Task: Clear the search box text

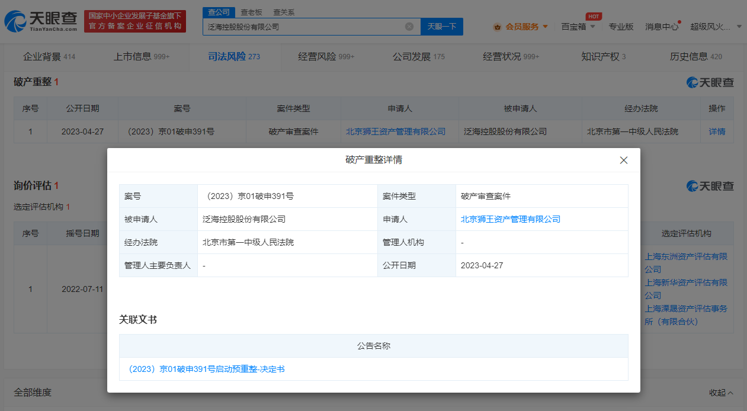Action: pyautogui.click(x=409, y=27)
